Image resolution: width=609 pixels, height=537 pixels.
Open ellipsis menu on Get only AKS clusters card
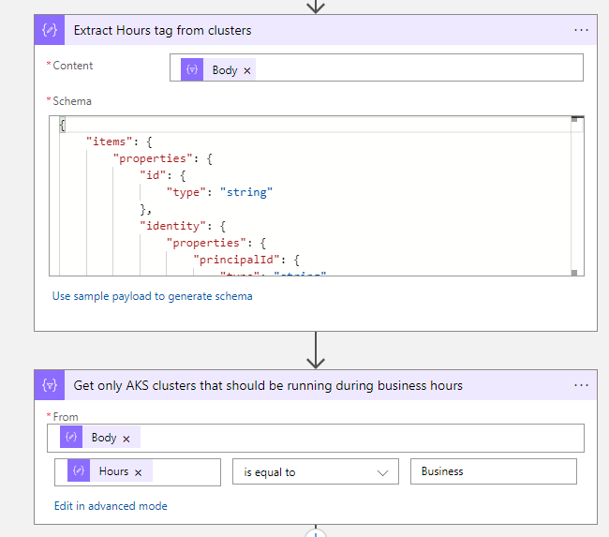tap(581, 385)
